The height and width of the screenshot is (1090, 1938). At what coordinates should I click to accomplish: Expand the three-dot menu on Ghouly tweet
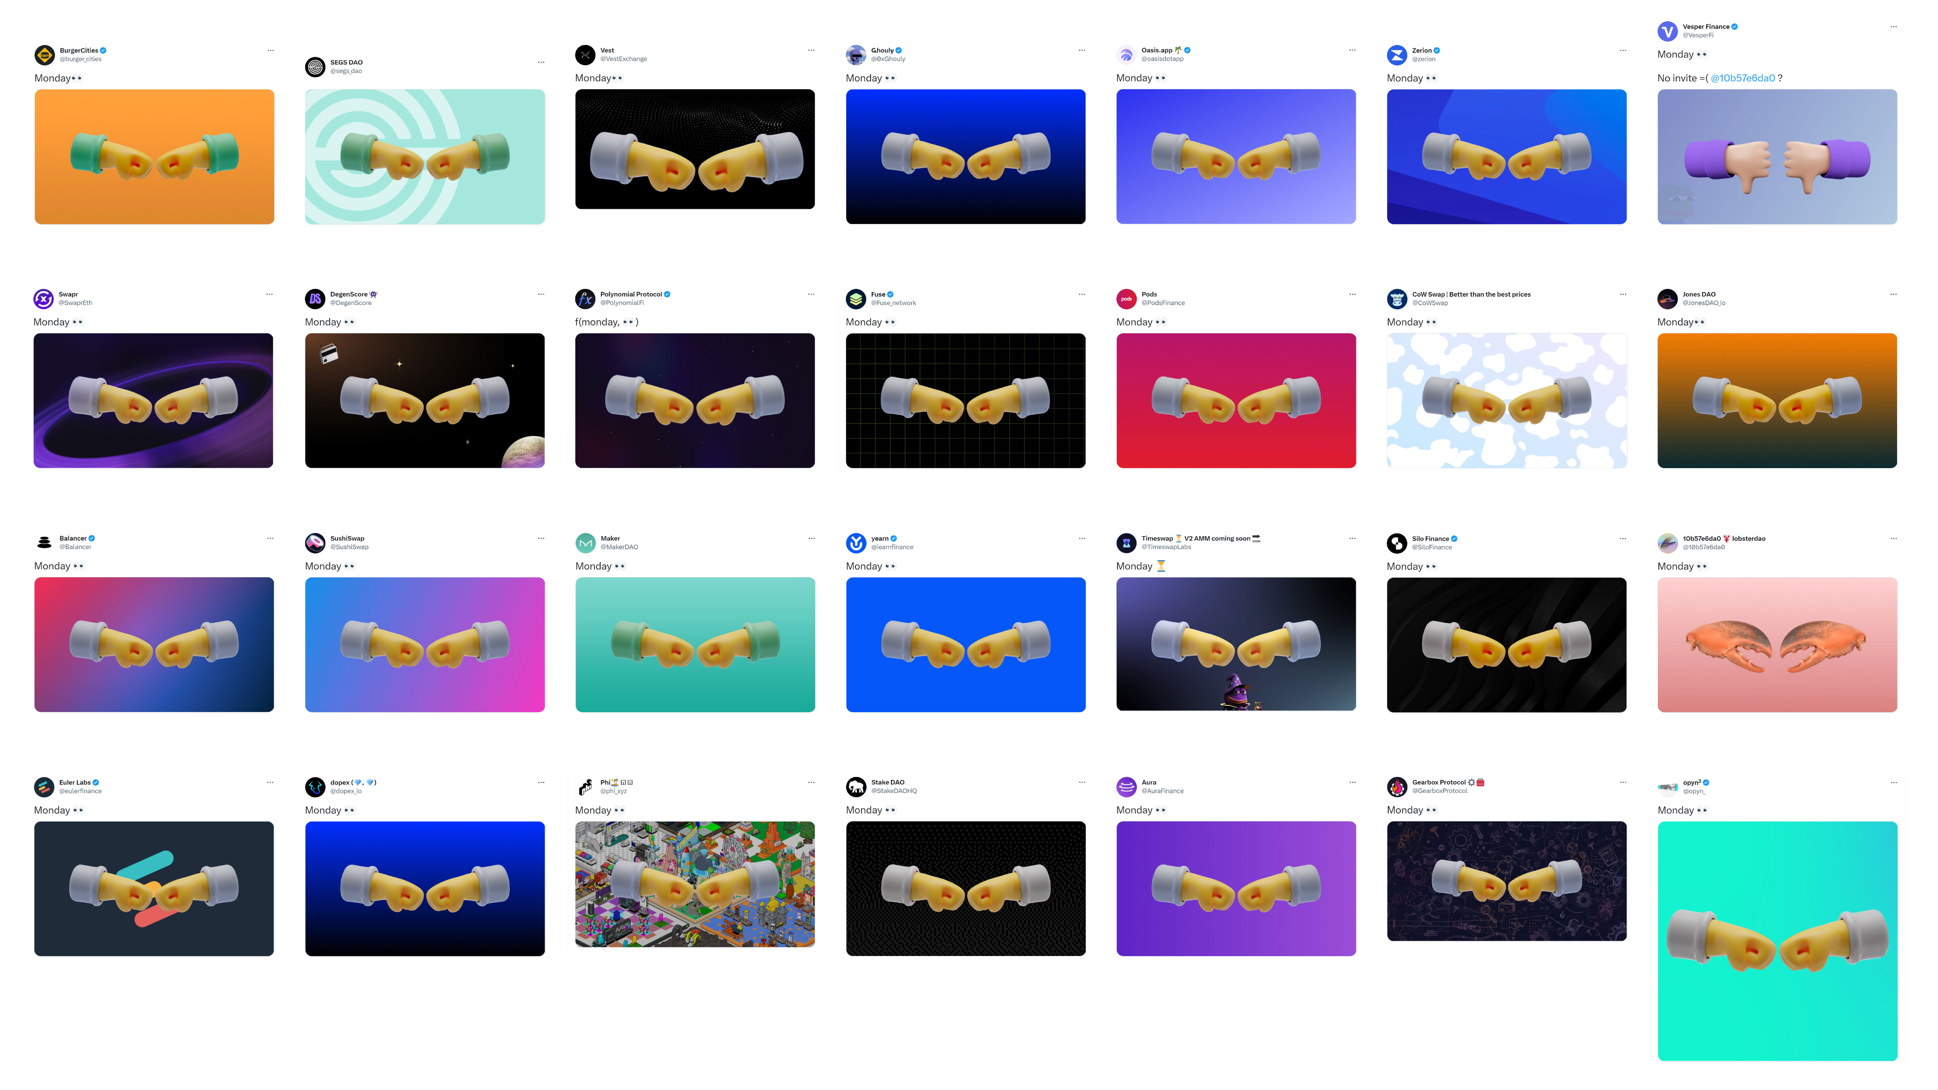pos(1082,50)
